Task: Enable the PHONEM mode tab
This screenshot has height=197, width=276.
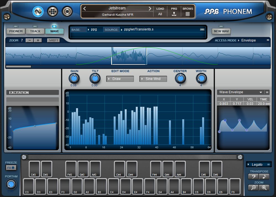Action: [x=16, y=31]
